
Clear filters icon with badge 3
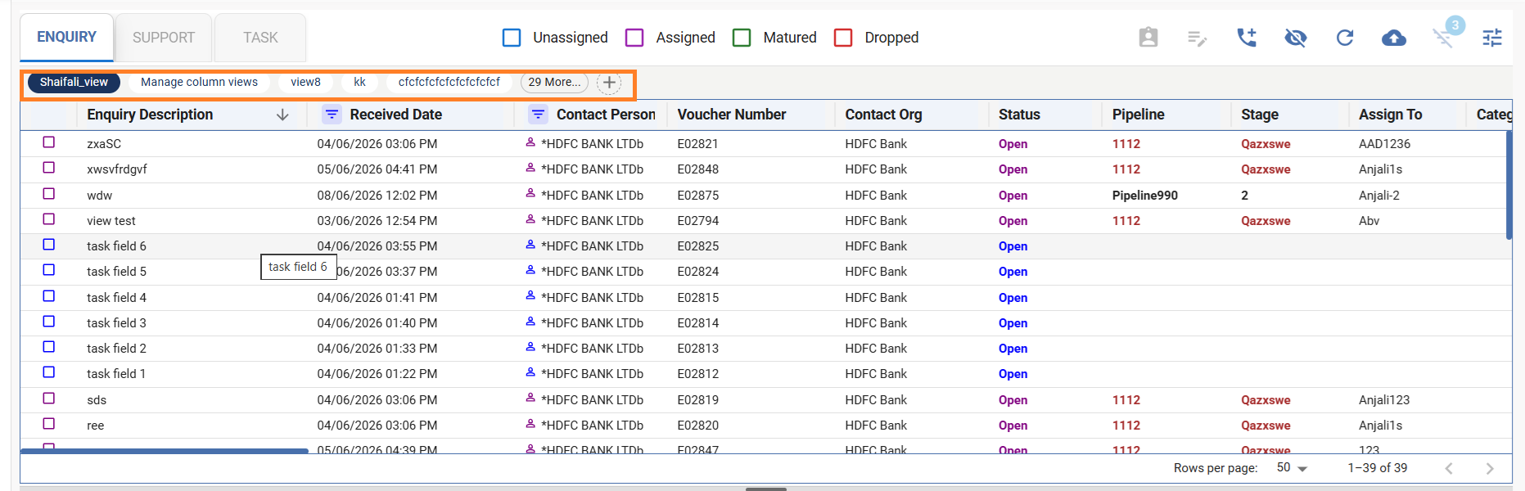tap(1444, 36)
